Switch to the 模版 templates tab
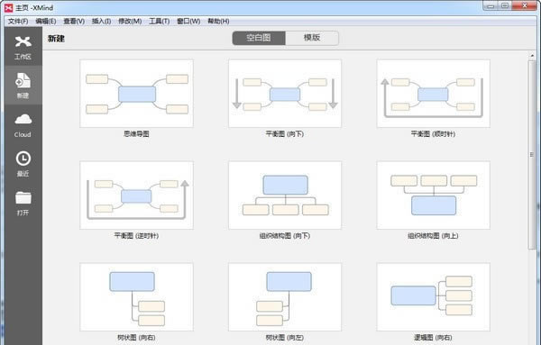 [x=312, y=38]
